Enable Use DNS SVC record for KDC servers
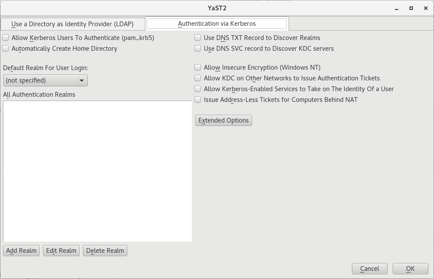 [x=198, y=49]
